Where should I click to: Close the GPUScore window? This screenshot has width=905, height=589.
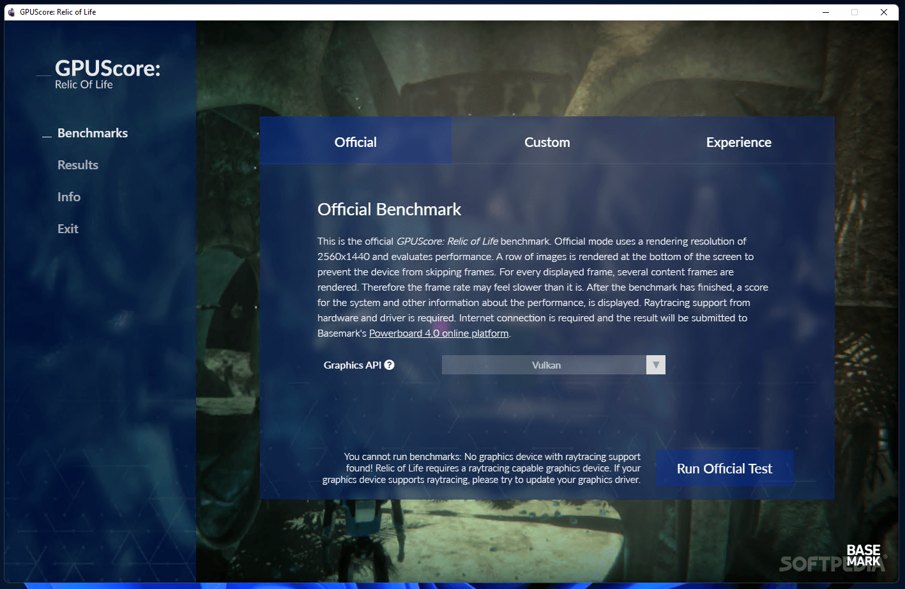(884, 12)
